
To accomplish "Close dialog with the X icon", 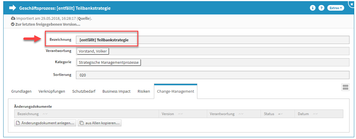I will (352, 4).
